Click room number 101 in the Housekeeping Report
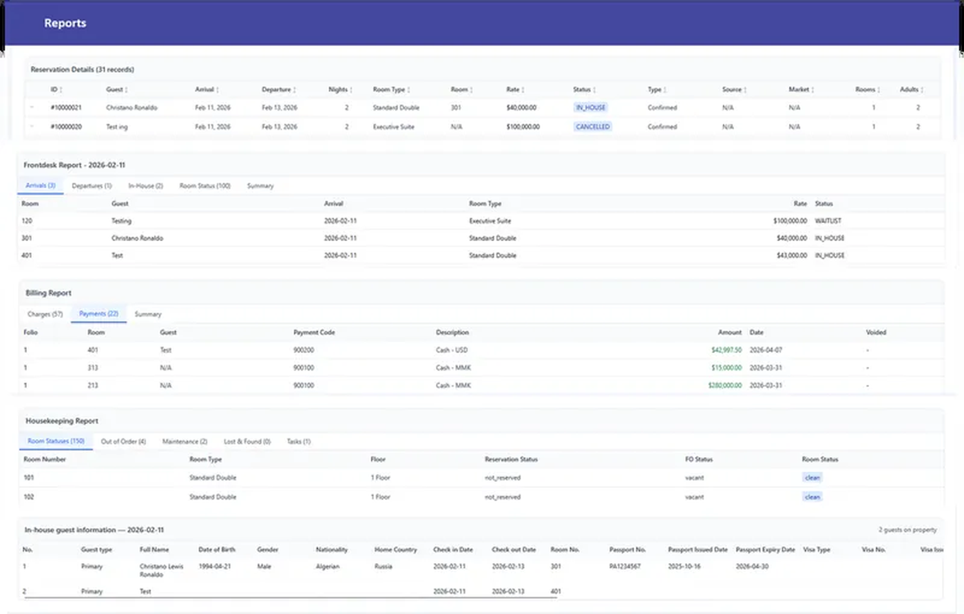This screenshot has width=964, height=614. coord(29,478)
